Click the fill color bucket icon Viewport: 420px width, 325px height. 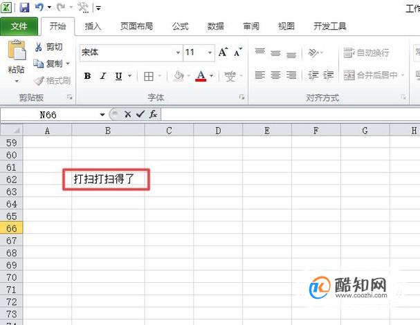[179, 76]
